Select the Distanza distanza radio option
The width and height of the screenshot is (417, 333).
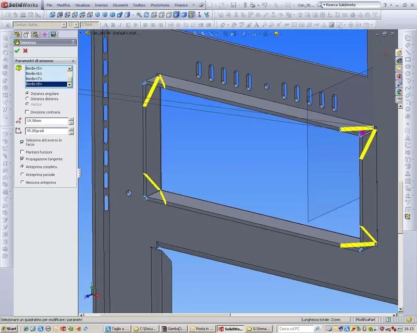27,99
